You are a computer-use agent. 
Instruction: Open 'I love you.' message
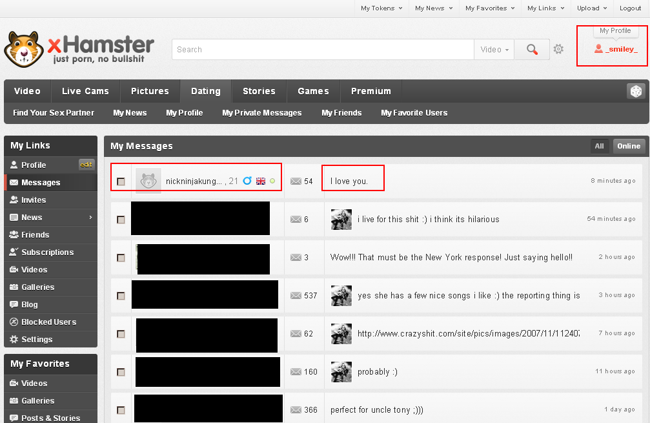click(x=349, y=181)
